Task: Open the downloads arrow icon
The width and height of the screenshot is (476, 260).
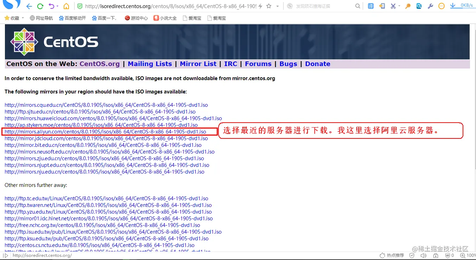Action: tap(453, 5)
